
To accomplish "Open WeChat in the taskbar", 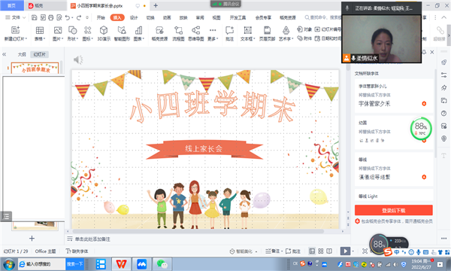I will [162, 264].
